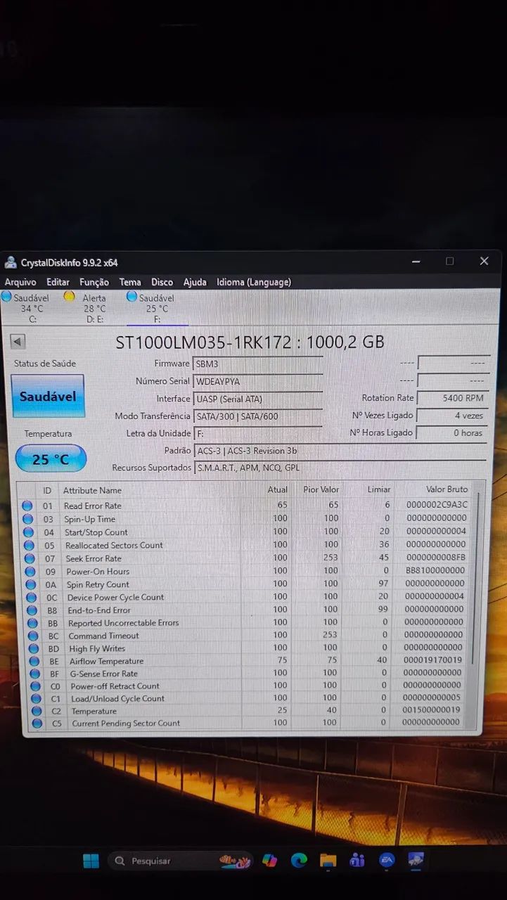507x900 pixels.
Task: Click the status dot for Spin-Up Time
Action: [27, 519]
